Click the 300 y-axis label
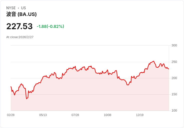The width and height of the screenshot is (184, 128). 174,45
